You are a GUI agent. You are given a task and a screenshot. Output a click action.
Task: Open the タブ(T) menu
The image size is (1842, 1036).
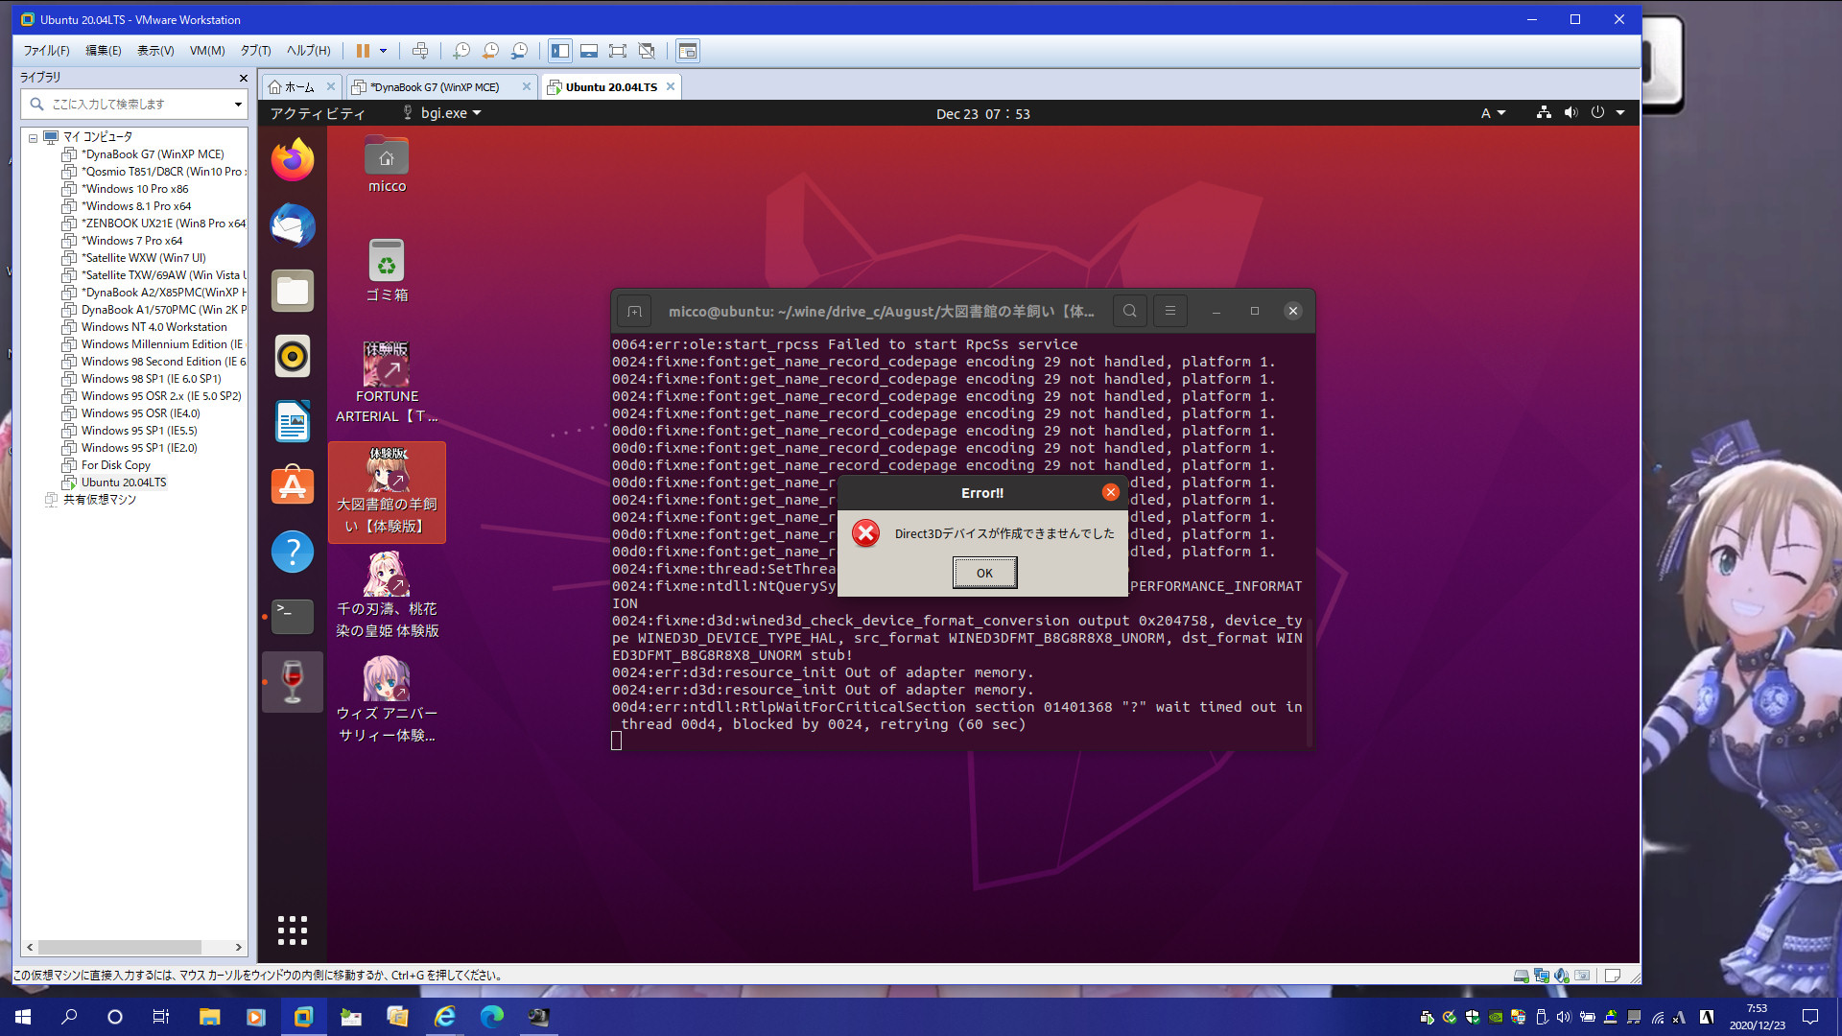(x=255, y=51)
